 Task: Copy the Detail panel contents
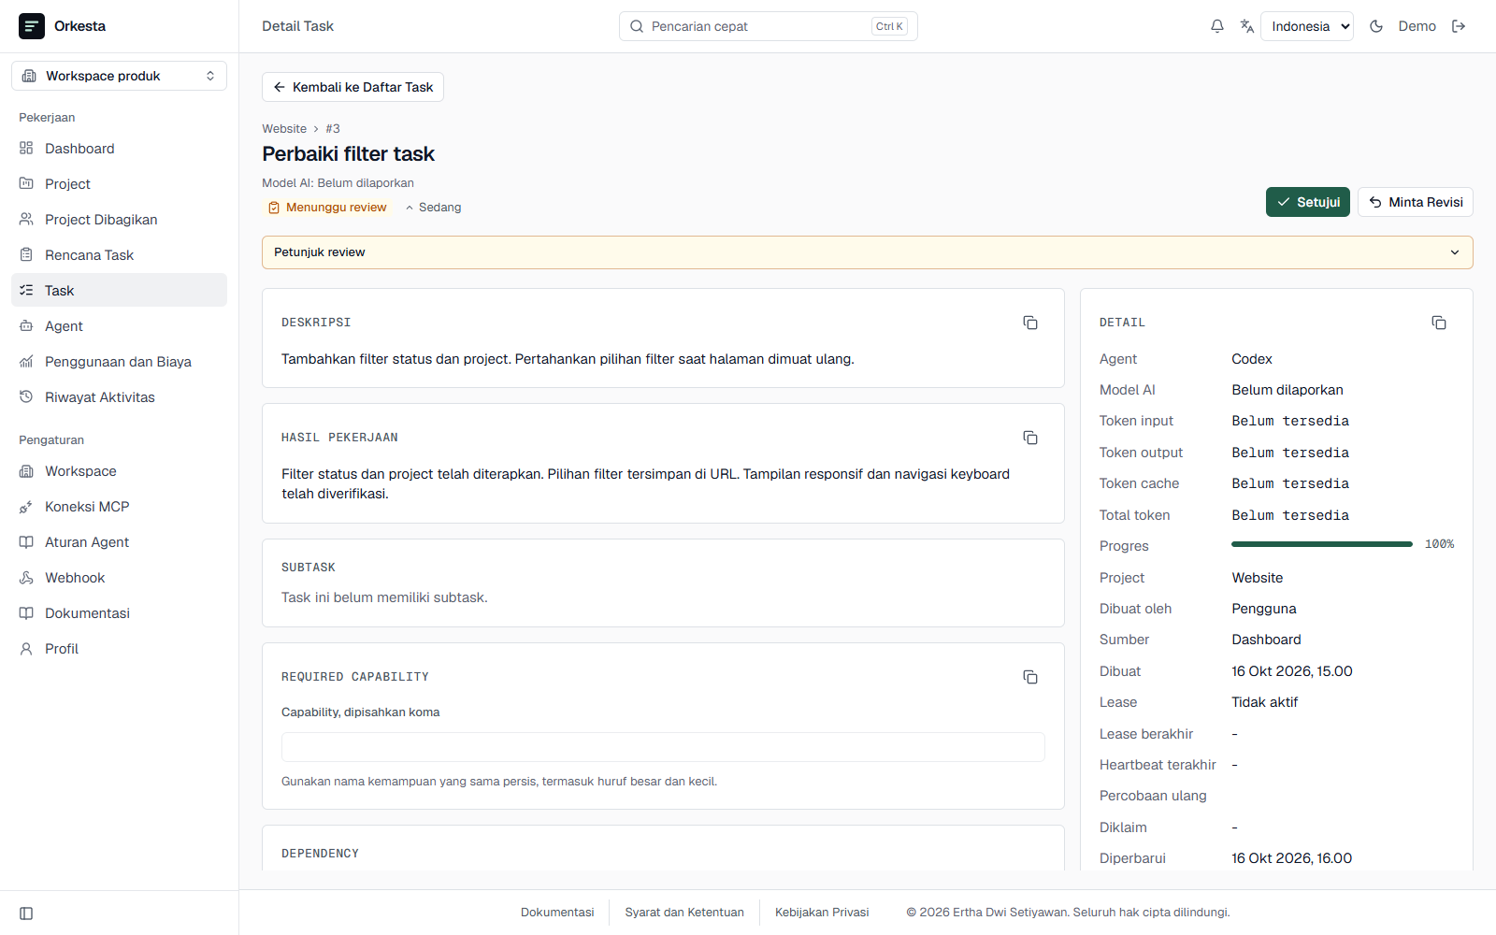[x=1439, y=323]
